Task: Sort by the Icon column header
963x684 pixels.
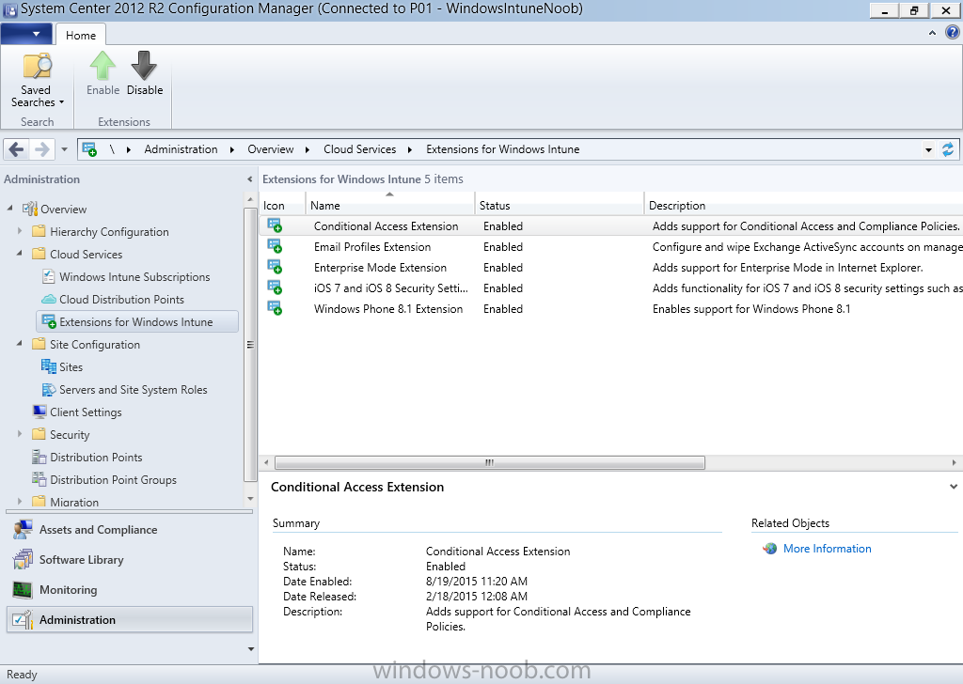Action: (x=282, y=205)
